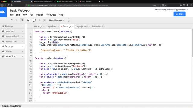Select home.html in the file sidebar

coord(10,56)
